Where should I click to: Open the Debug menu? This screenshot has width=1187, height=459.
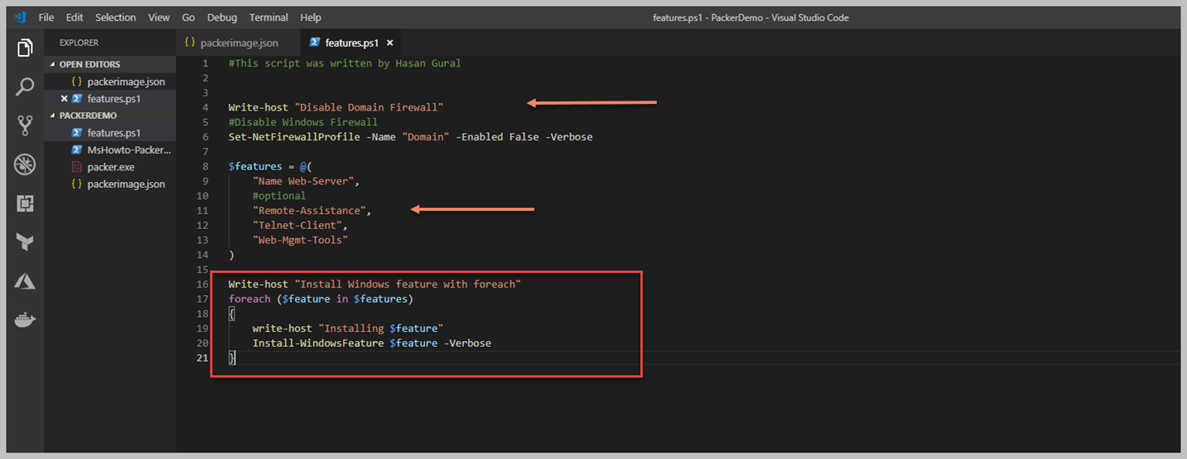click(x=221, y=17)
